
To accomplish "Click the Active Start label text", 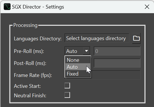I will 27,86.
